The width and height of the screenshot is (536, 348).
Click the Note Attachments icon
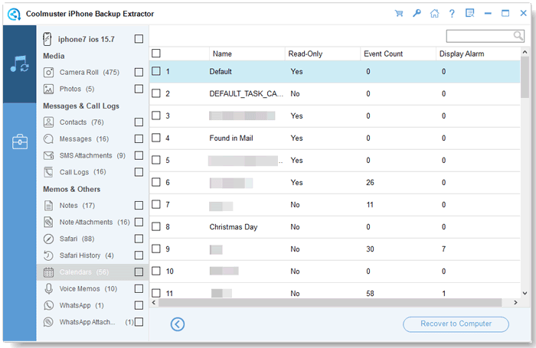click(x=48, y=222)
